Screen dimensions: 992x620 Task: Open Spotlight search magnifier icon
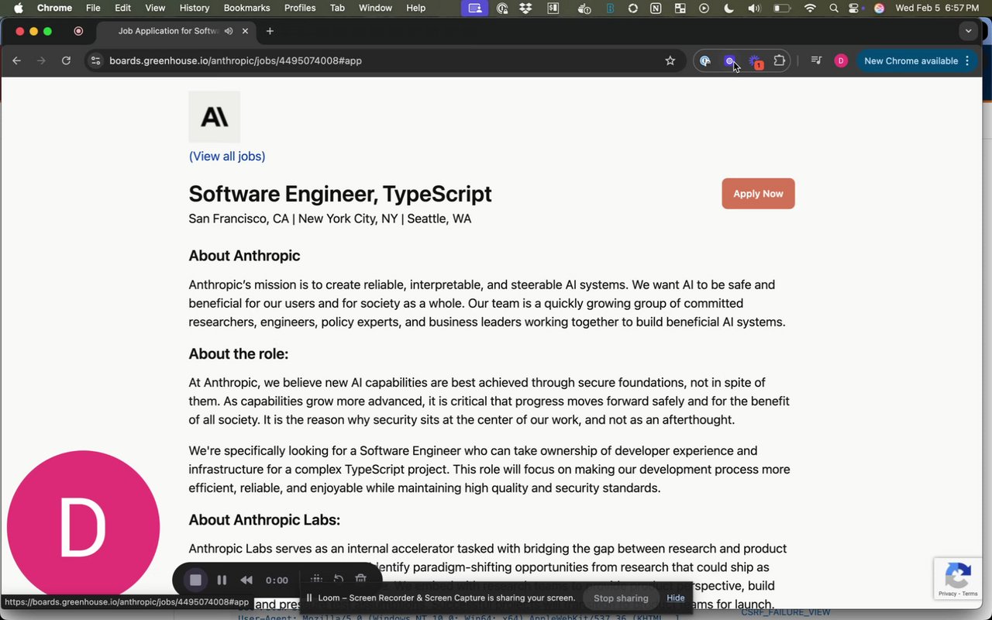834,8
